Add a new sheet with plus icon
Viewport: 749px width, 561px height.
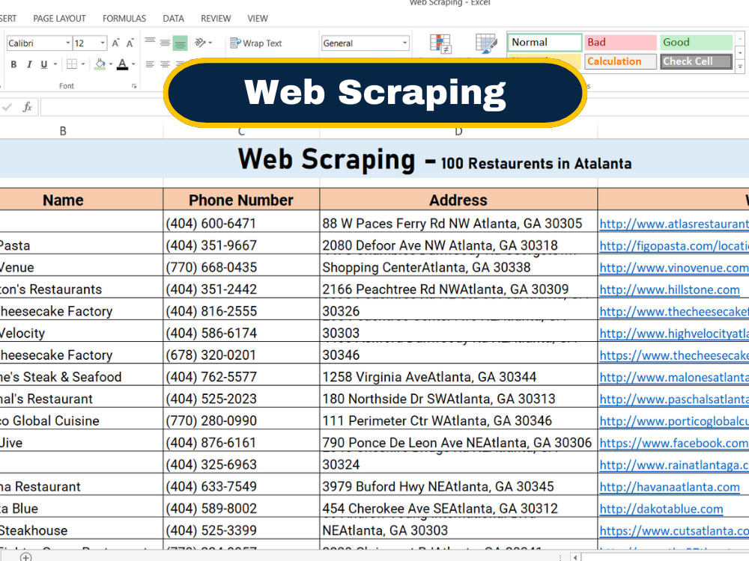25,557
